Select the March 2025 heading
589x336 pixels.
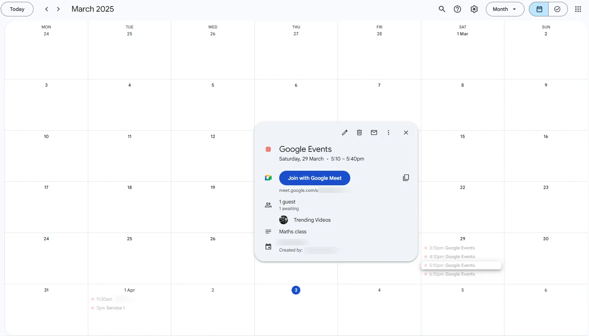pos(93,9)
